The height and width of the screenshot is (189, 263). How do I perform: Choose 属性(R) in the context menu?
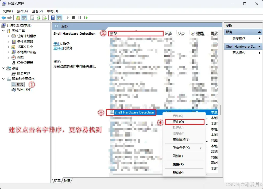pos(184,164)
